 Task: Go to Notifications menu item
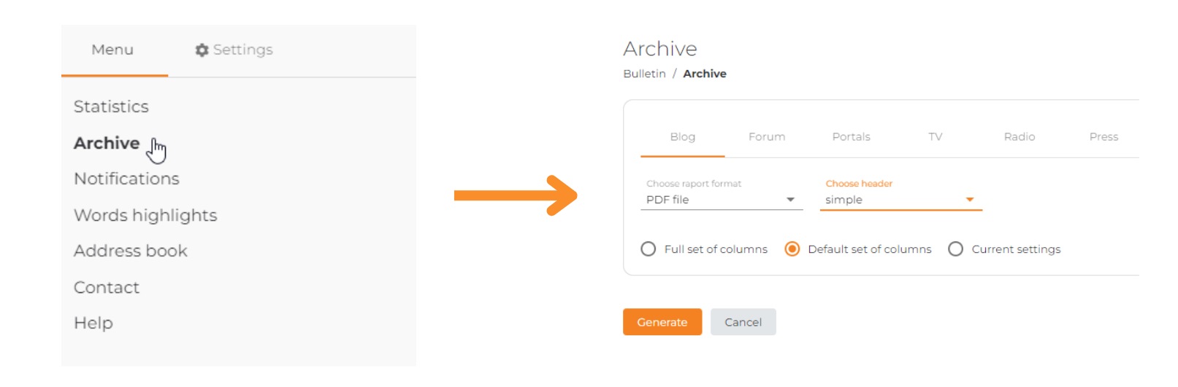[126, 179]
